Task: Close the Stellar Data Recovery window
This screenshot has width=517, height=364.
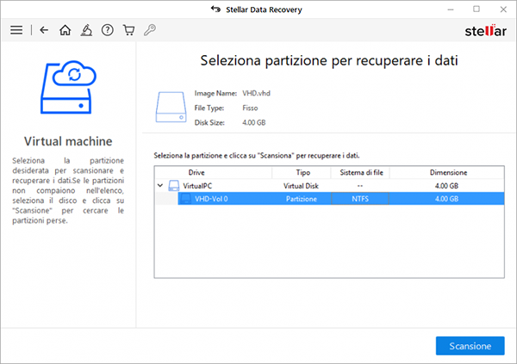Action: coord(503,9)
